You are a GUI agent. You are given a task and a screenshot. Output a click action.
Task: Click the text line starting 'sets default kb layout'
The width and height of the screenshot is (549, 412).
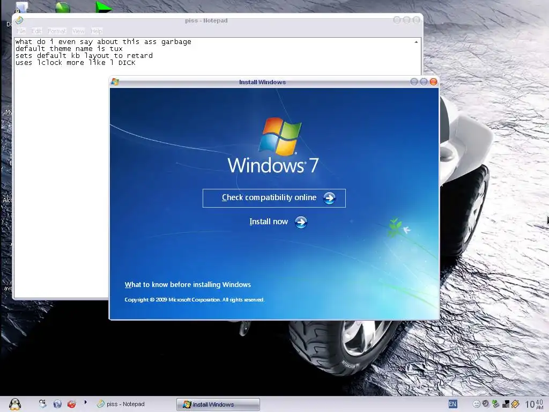pos(84,56)
